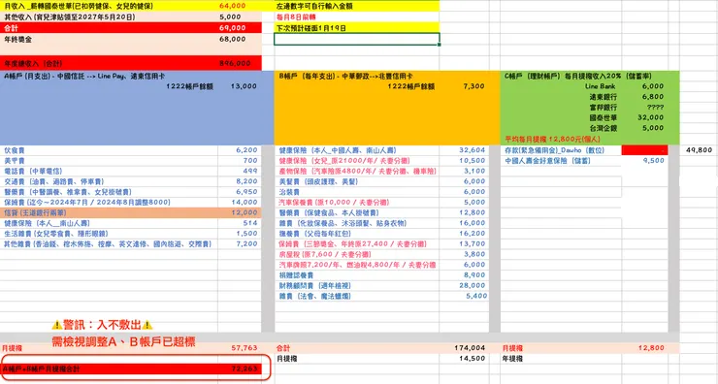The width and height of the screenshot is (718, 384).
Task: Click the value 49,800
Action: click(x=699, y=150)
